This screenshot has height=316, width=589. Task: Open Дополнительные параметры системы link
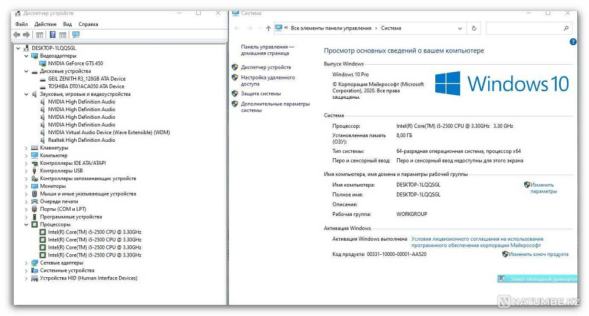click(275, 107)
